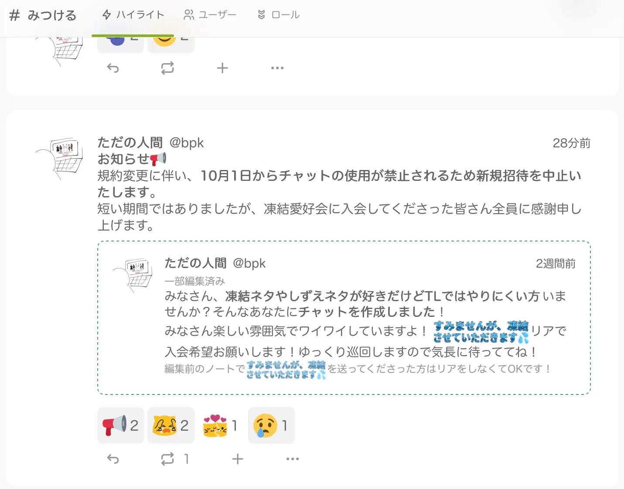This screenshot has width=624, height=489.
Task: Toggle the crying cat reaction with count 2
Action: pos(171,425)
